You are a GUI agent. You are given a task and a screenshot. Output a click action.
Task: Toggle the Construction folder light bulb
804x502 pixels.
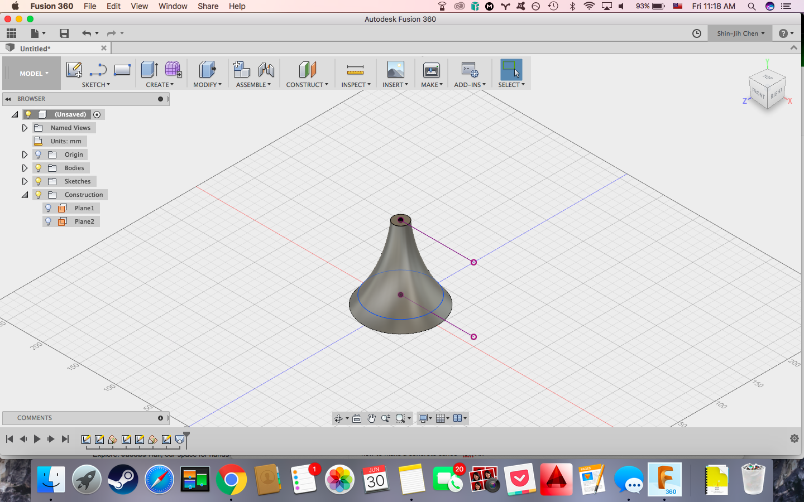click(38, 195)
